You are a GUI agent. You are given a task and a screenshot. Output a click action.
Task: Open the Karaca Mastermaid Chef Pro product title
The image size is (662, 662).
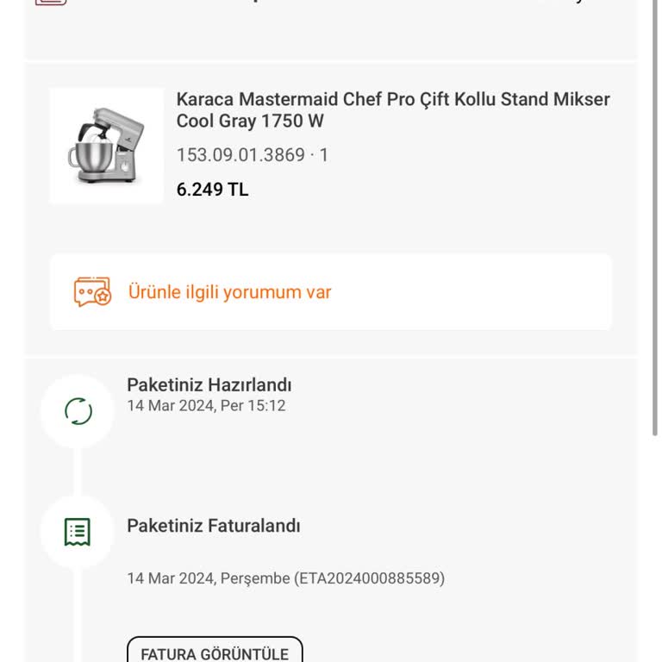392,99
